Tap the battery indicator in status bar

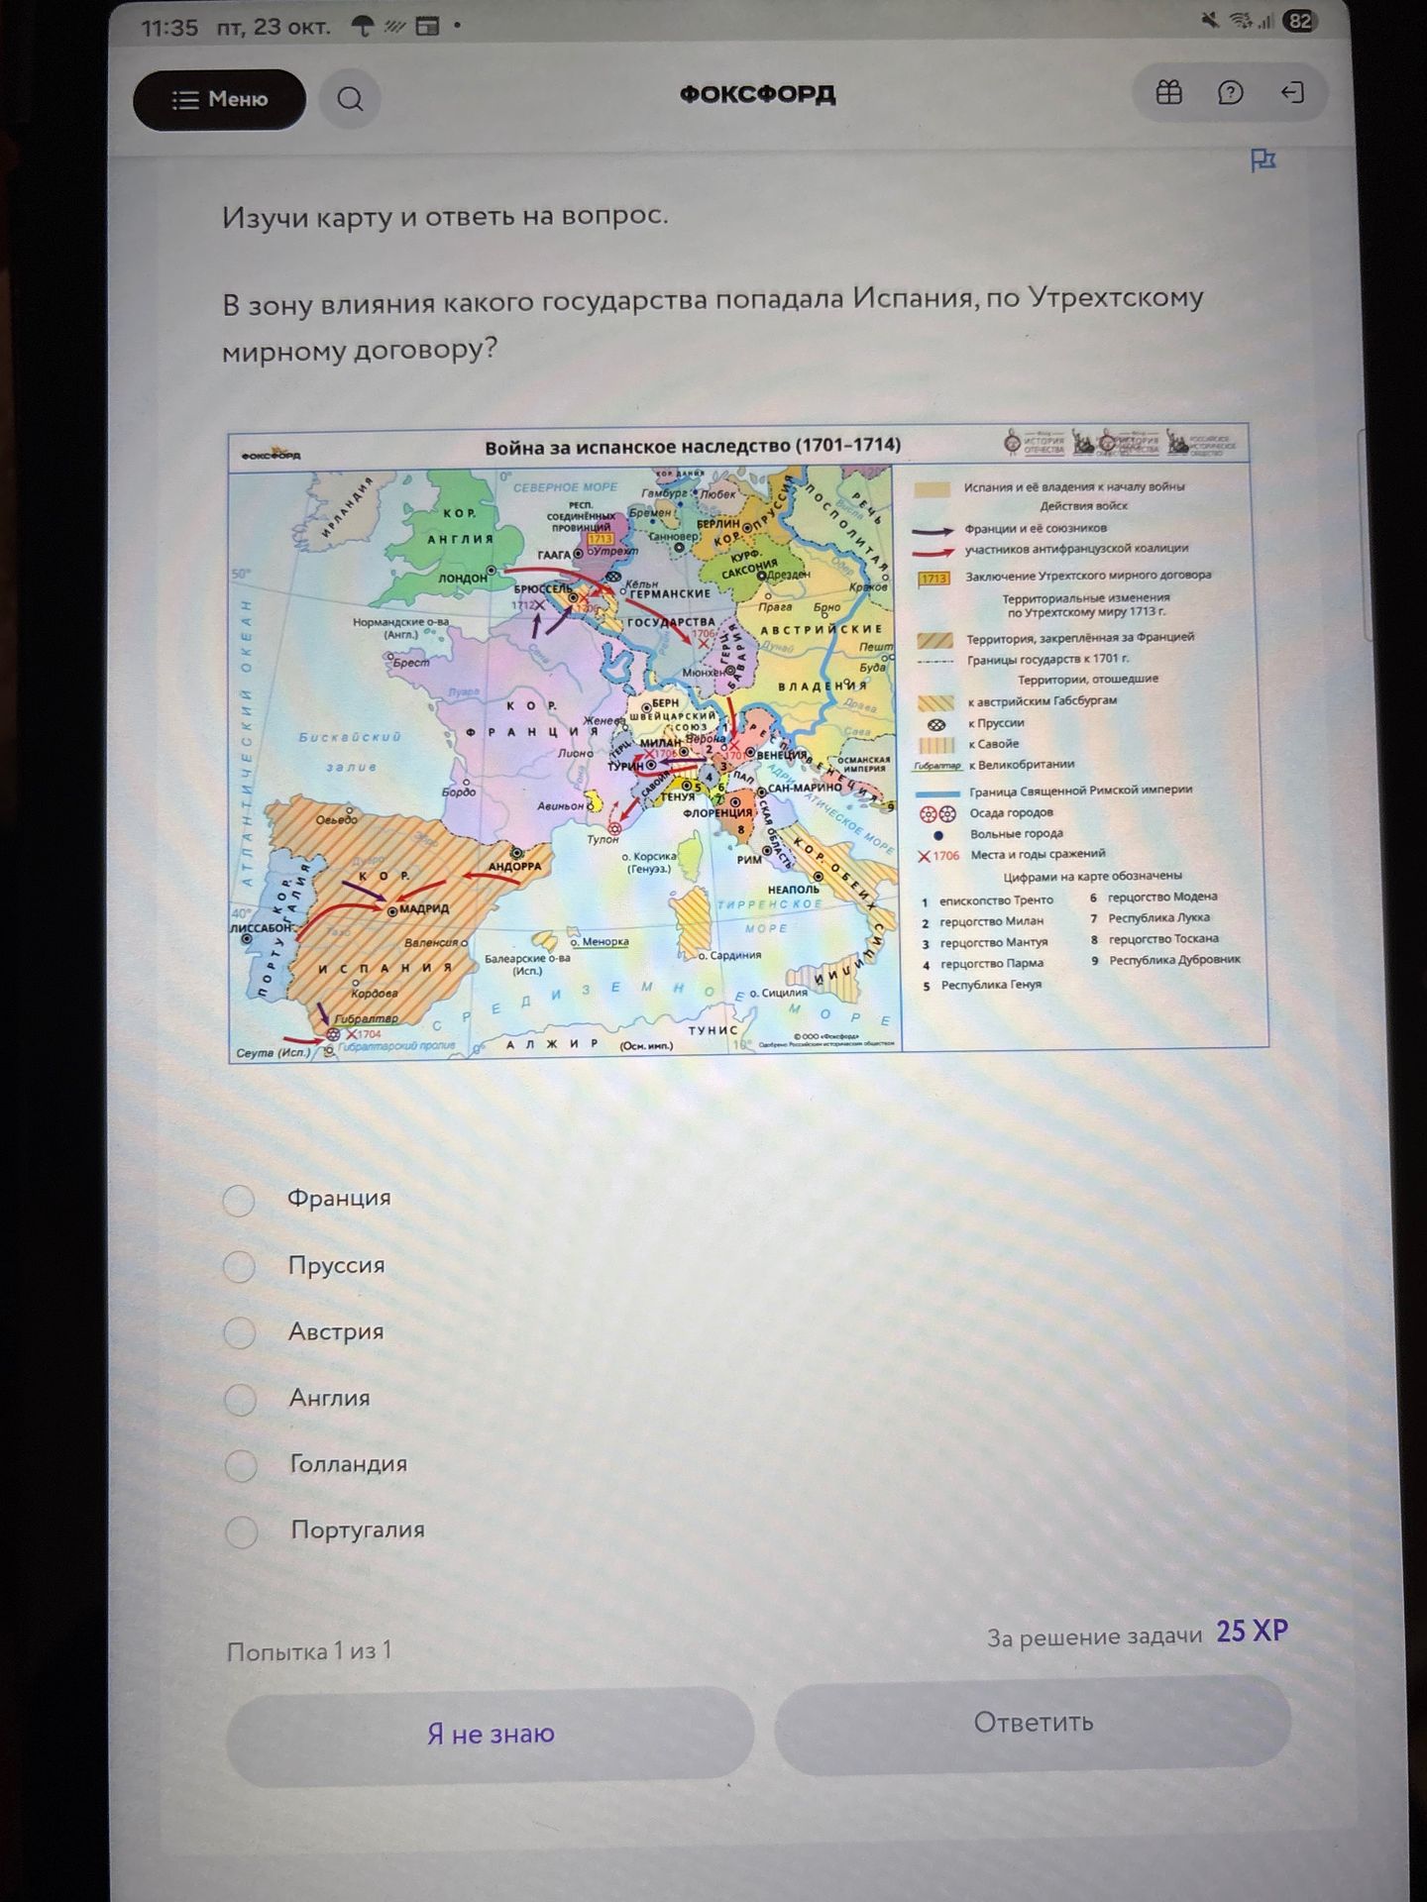coord(1299,22)
